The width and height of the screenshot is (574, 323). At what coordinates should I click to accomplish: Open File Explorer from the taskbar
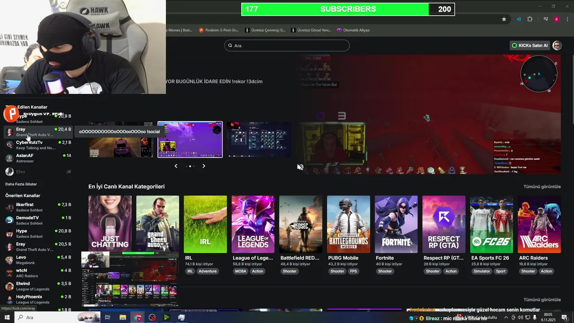click(x=122, y=317)
